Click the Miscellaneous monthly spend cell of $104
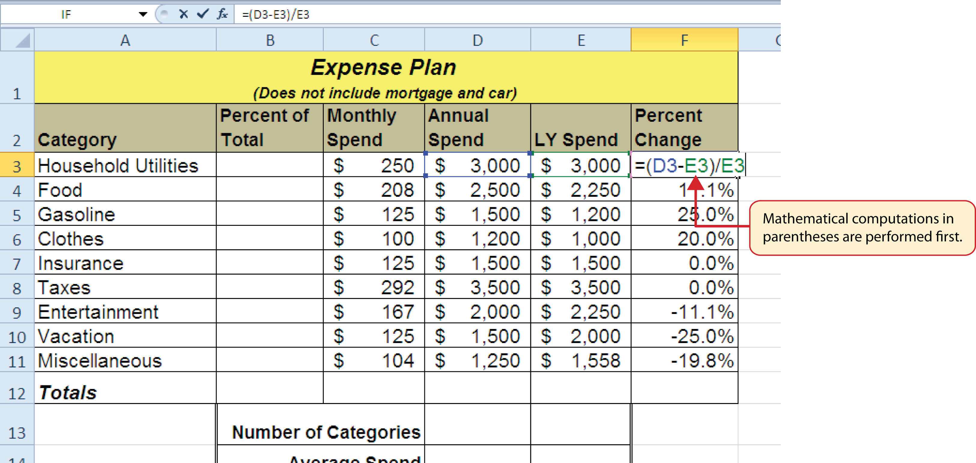Screen dimensions: 976x463 click(373, 360)
